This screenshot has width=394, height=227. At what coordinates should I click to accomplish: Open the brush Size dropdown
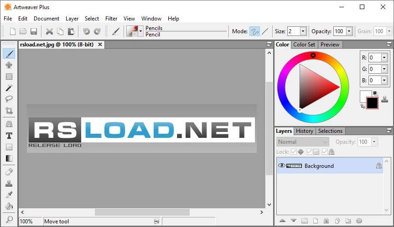303,31
